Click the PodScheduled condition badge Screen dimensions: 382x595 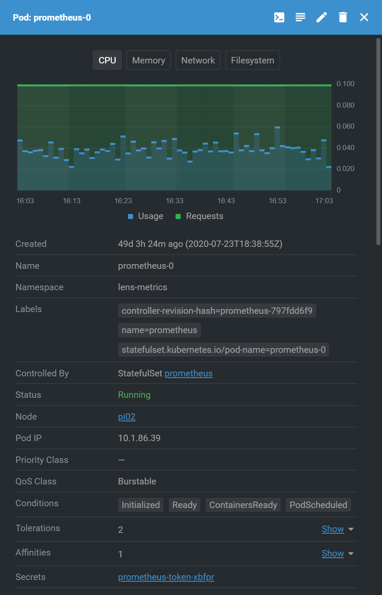(318, 505)
